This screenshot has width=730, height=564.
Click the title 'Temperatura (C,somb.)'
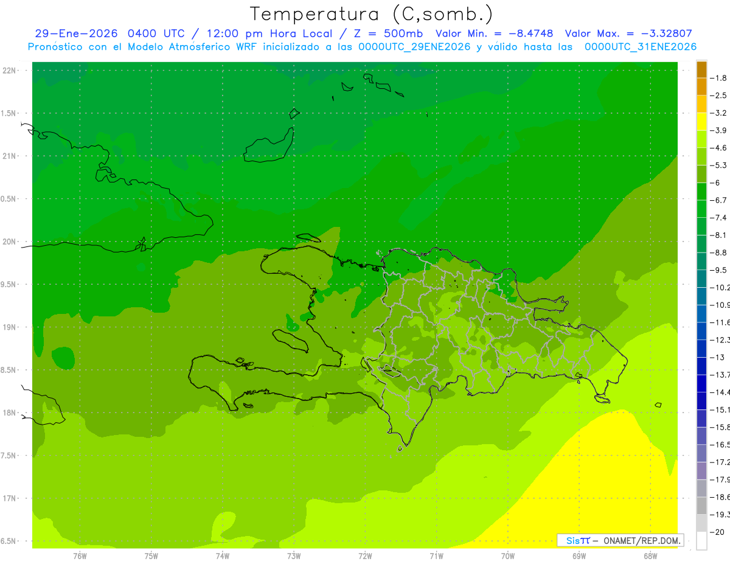pyautogui.click(x=372, y=14)
